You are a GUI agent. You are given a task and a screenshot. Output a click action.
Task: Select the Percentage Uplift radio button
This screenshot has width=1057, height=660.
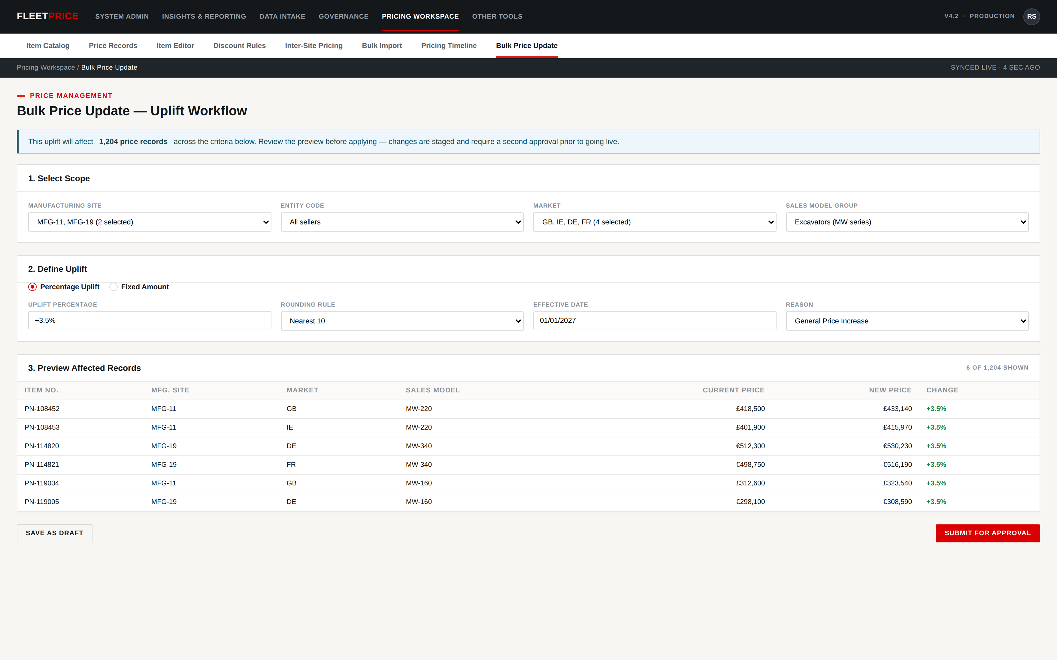[x=32, y=287]
